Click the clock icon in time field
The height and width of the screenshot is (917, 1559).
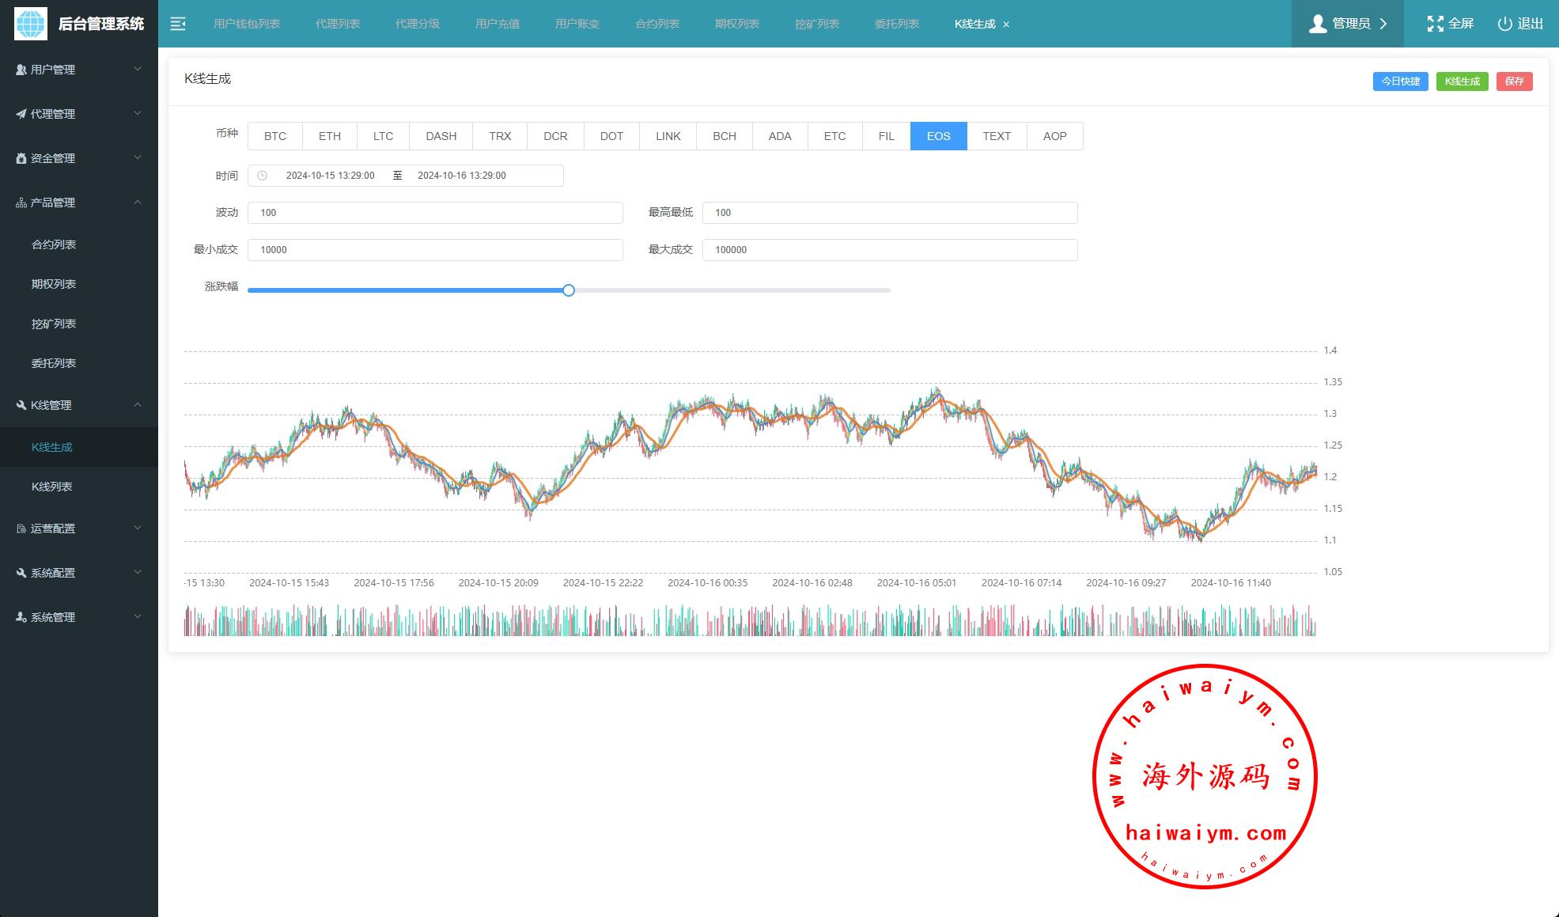pos(263,176)
